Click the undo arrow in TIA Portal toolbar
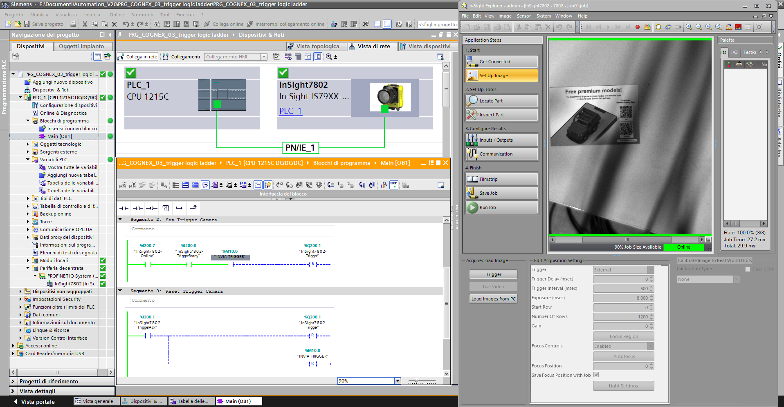Viewport: 784px width, 407px height. [x=126, y=24]
